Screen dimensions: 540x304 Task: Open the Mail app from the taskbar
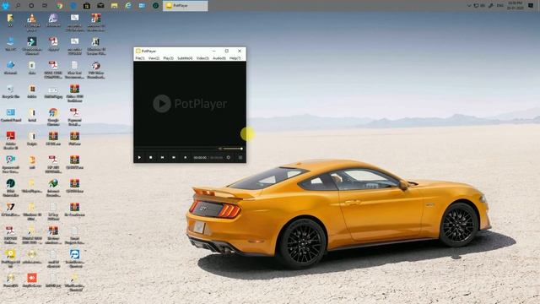(x=100, y=6)
